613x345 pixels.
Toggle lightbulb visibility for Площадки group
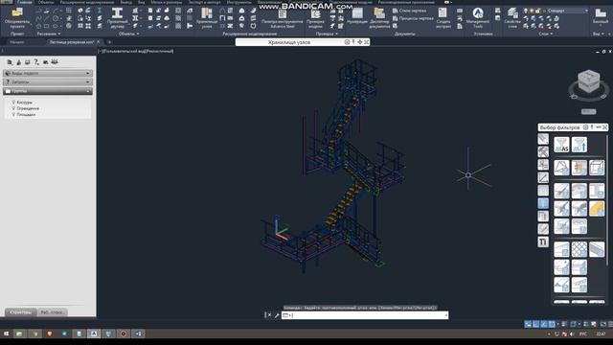[13, 115]
